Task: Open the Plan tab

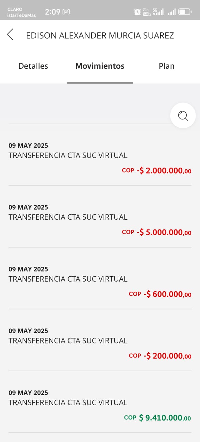Action: (166, 66)
